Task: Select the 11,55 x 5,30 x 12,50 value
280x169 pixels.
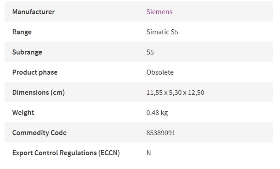Action: click(x=175, y=93)
